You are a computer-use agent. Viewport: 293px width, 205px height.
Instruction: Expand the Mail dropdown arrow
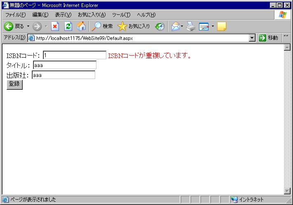click(182, 26)
